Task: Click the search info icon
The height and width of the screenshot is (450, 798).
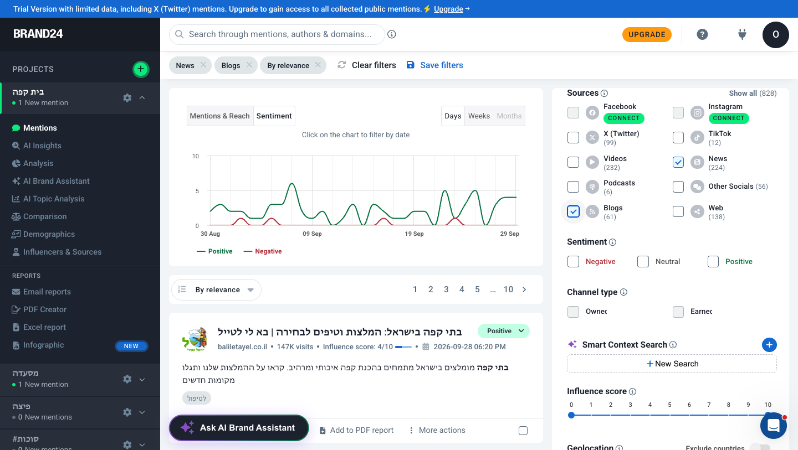Action: 392,34
